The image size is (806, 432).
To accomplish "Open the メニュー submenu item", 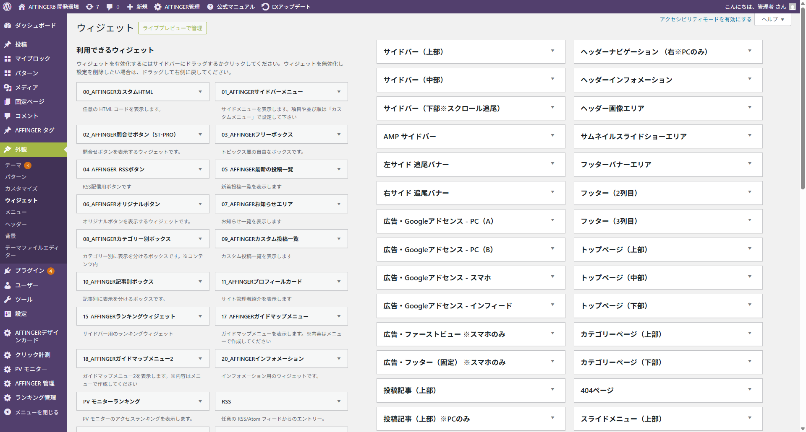I will 16,212.
